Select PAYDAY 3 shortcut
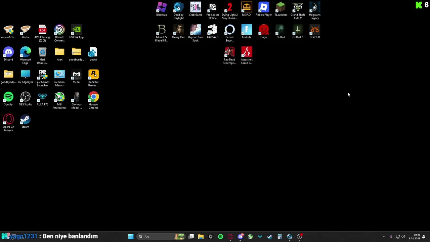 coord(213,32)
